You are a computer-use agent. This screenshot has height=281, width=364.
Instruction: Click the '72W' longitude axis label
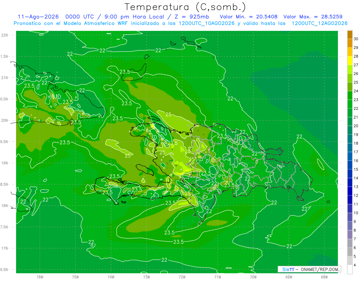tap(182, 277)
